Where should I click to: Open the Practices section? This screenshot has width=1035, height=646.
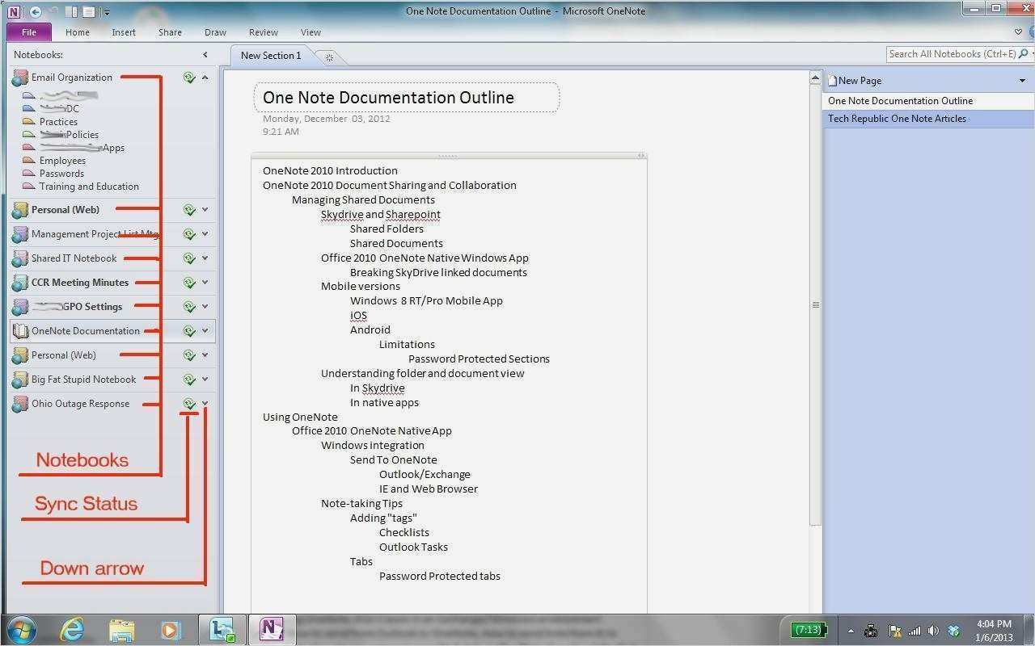tap(58, 122)
